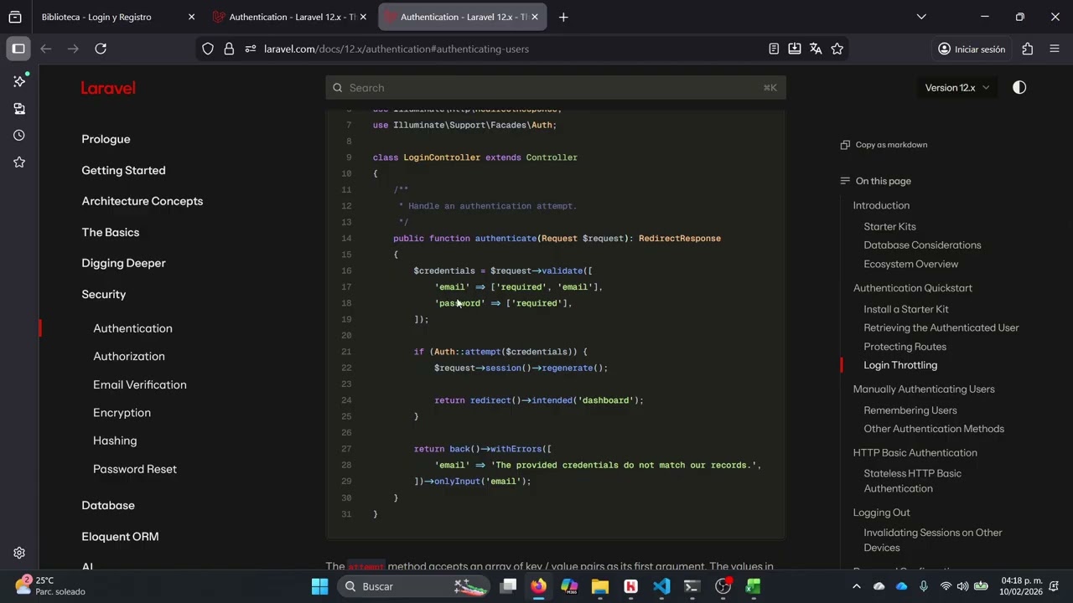The image size is (1073, 603).
Task: Open Authentication docs page in sidebar
Action: click(x=132, y=328)
